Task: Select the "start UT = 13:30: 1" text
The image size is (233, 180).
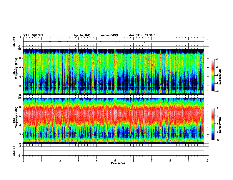Action: tap(142, 35)
